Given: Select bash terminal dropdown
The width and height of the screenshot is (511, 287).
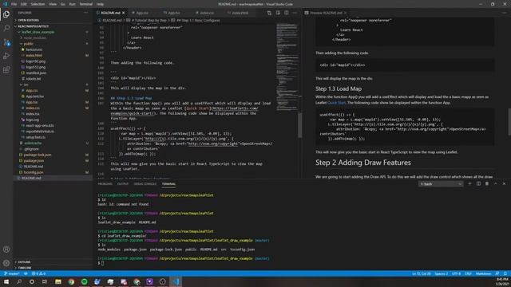Looking at the screenshot, I should coord(441,184).
